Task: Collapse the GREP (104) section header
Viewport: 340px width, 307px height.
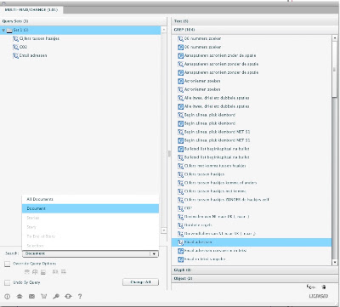Action: click(x=254, y=30)
